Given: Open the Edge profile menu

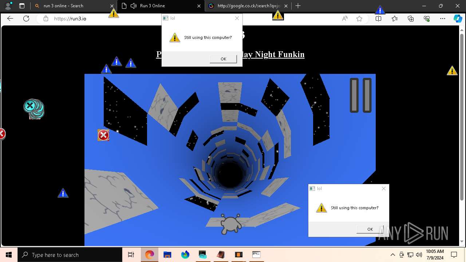Looking at the screenshot, I should coord(8,6).
